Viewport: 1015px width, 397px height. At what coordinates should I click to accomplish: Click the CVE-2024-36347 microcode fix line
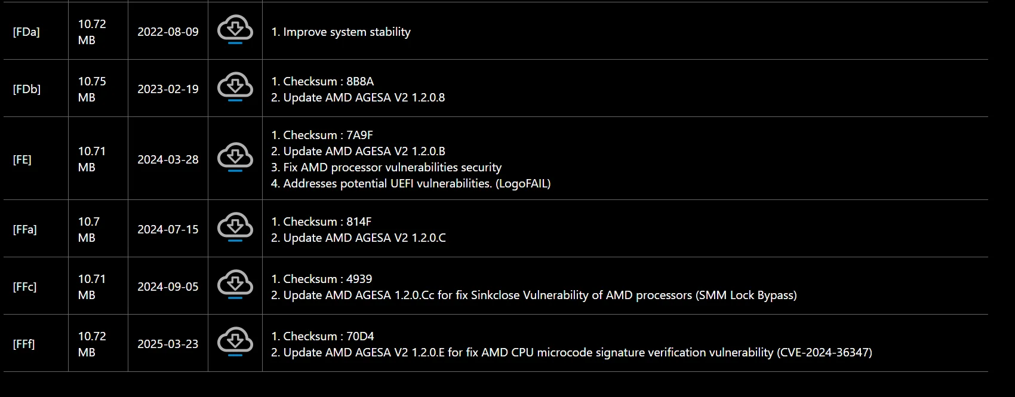click(x=571, y=352)
